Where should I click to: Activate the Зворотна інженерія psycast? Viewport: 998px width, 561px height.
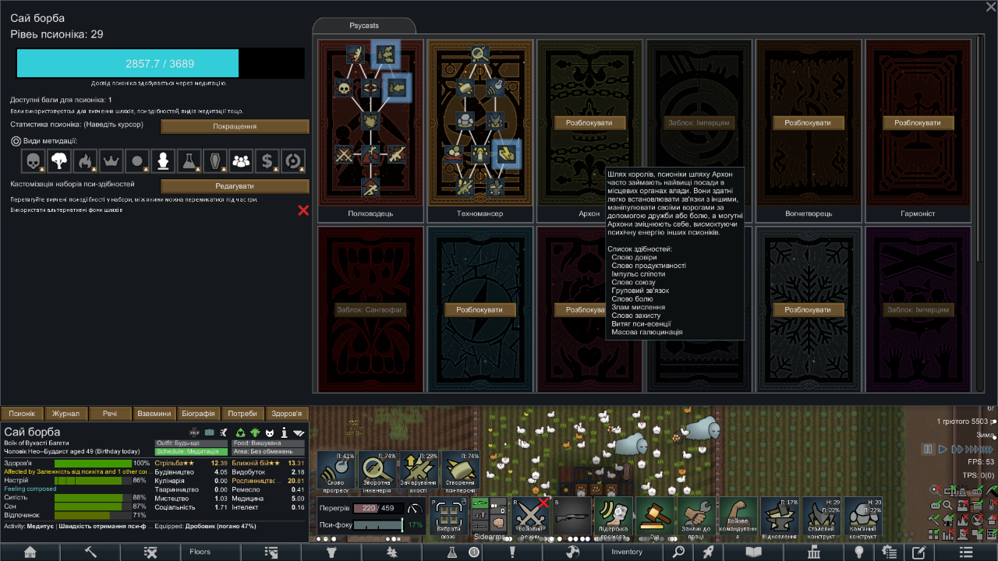(x=378, y=471)
